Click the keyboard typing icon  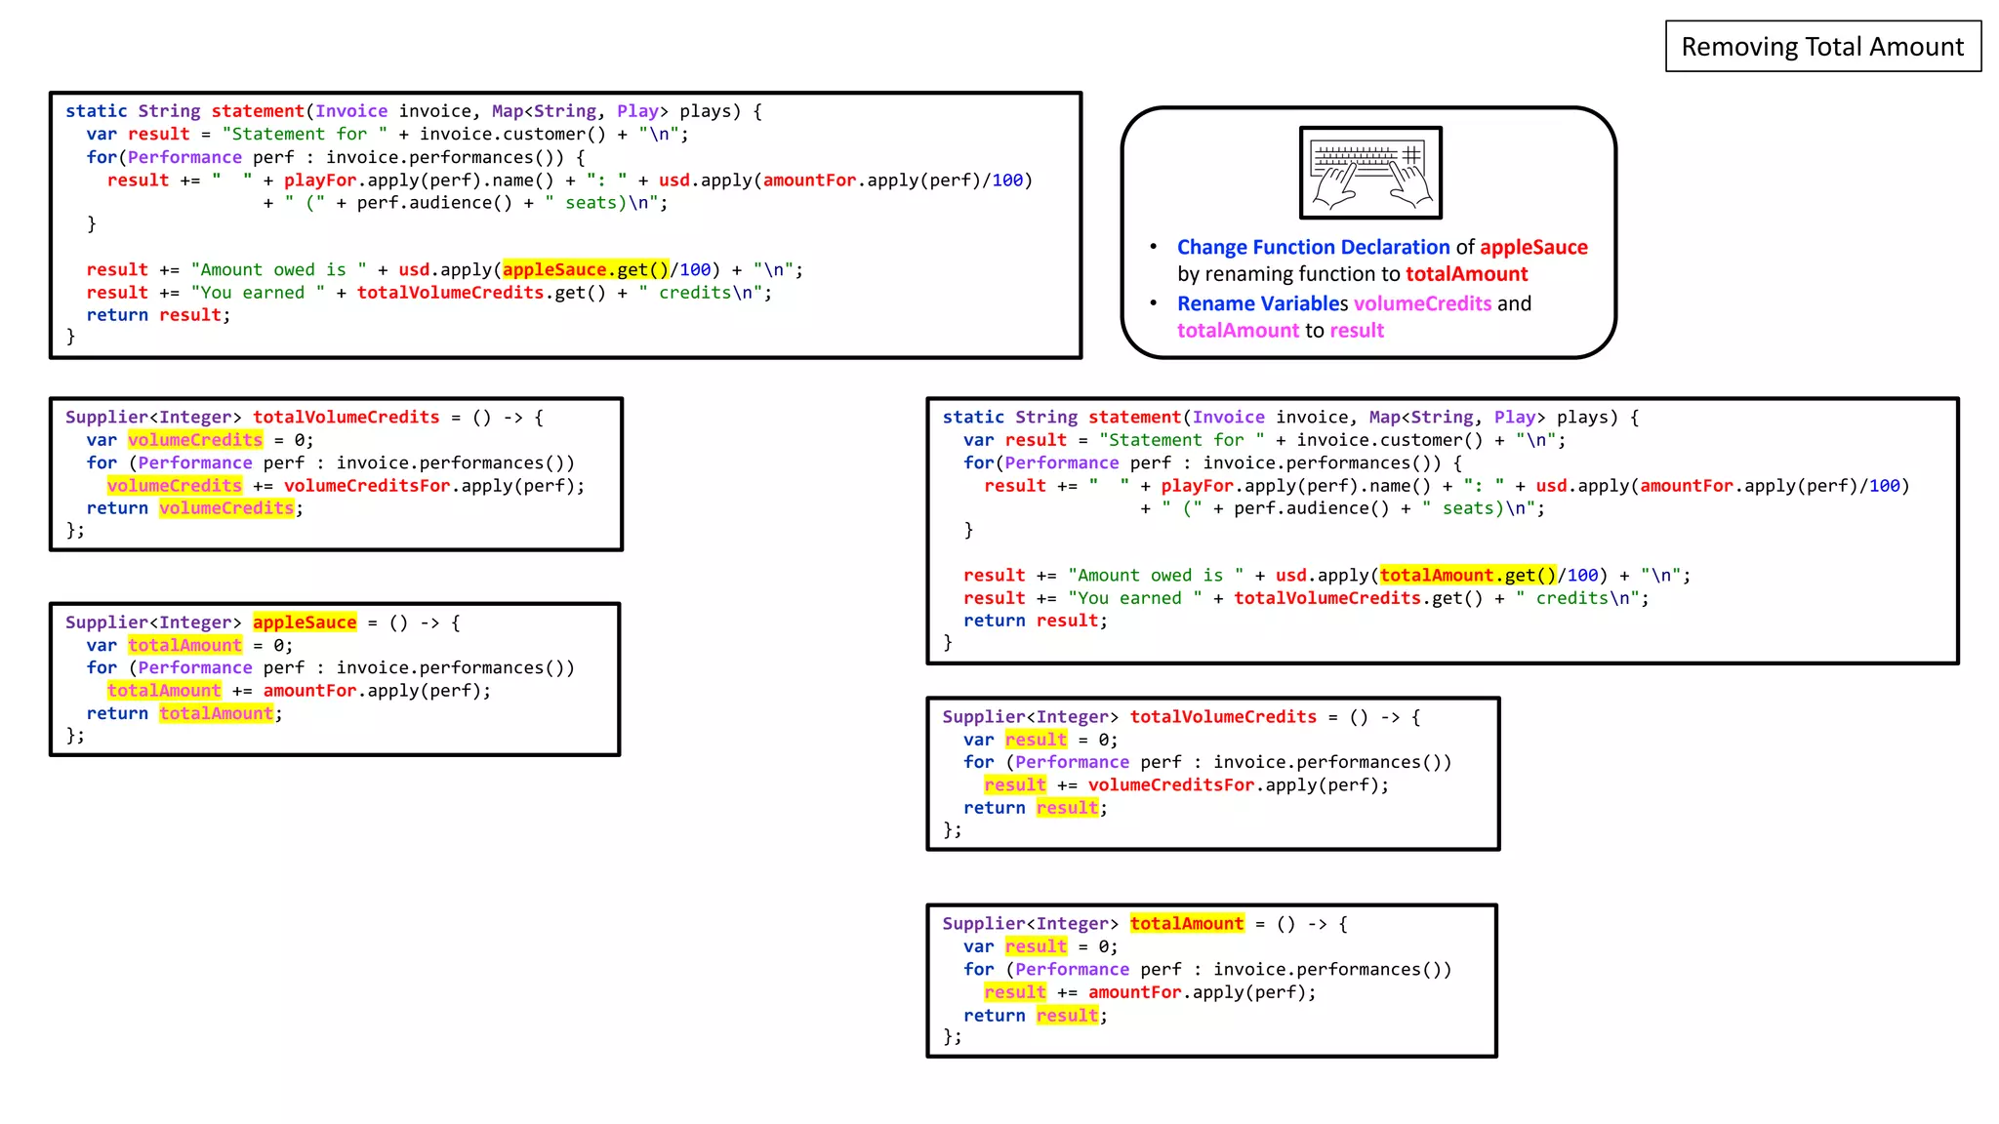tap(1370, 173)
